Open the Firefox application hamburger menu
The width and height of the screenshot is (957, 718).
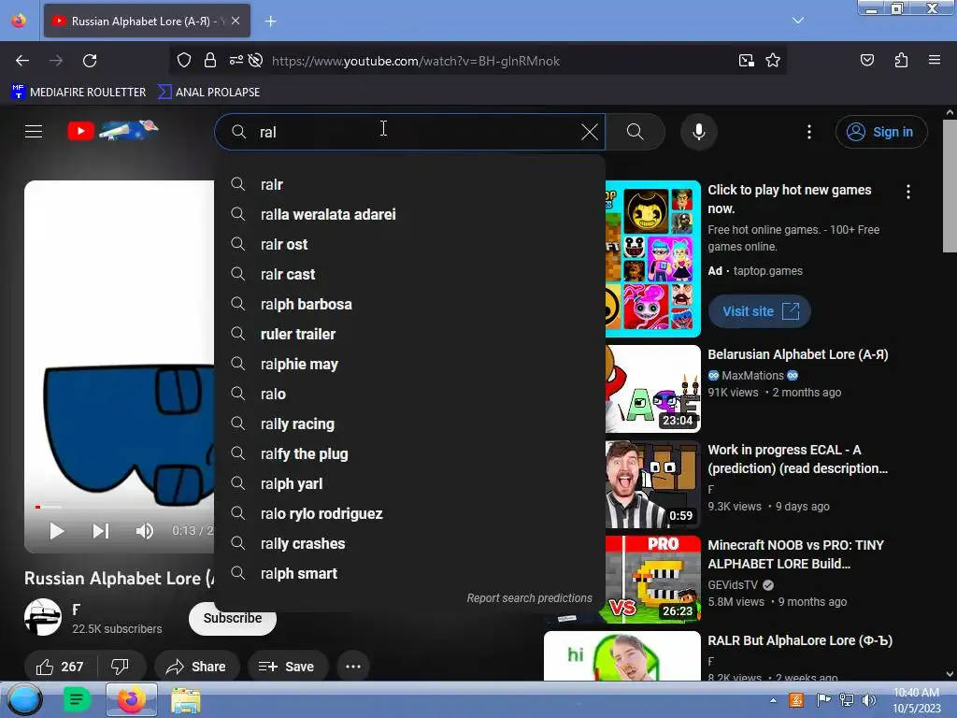tap(935, 60)
